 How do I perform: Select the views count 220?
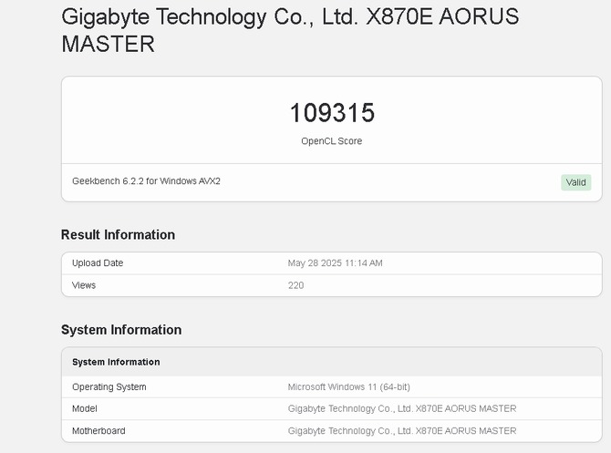click(295, 285)
